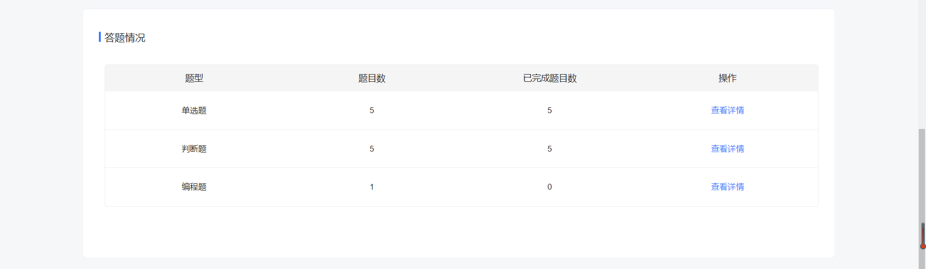Click the 已完成题目数 column header
This screenshot has height=269, width=926.
pos(550,78)
